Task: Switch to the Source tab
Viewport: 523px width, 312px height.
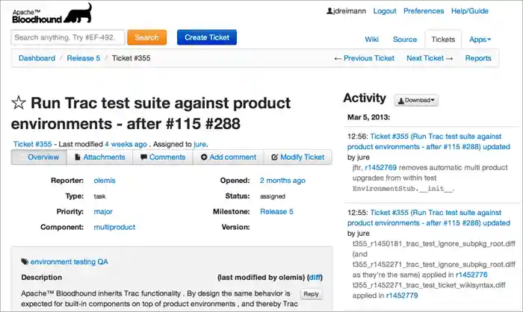Action: pyautogui.click(x=405, y=40)
